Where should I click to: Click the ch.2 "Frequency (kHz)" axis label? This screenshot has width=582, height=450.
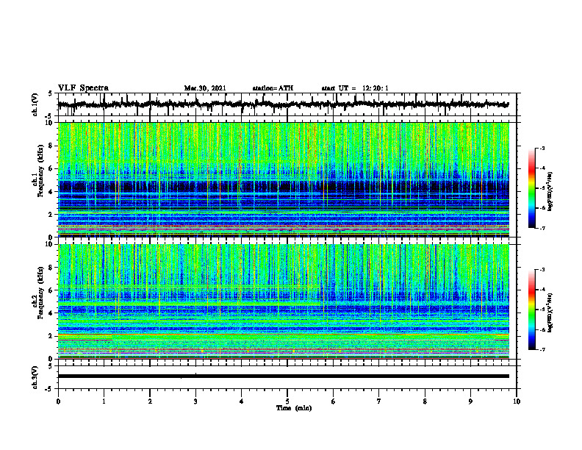click(40, 293)
